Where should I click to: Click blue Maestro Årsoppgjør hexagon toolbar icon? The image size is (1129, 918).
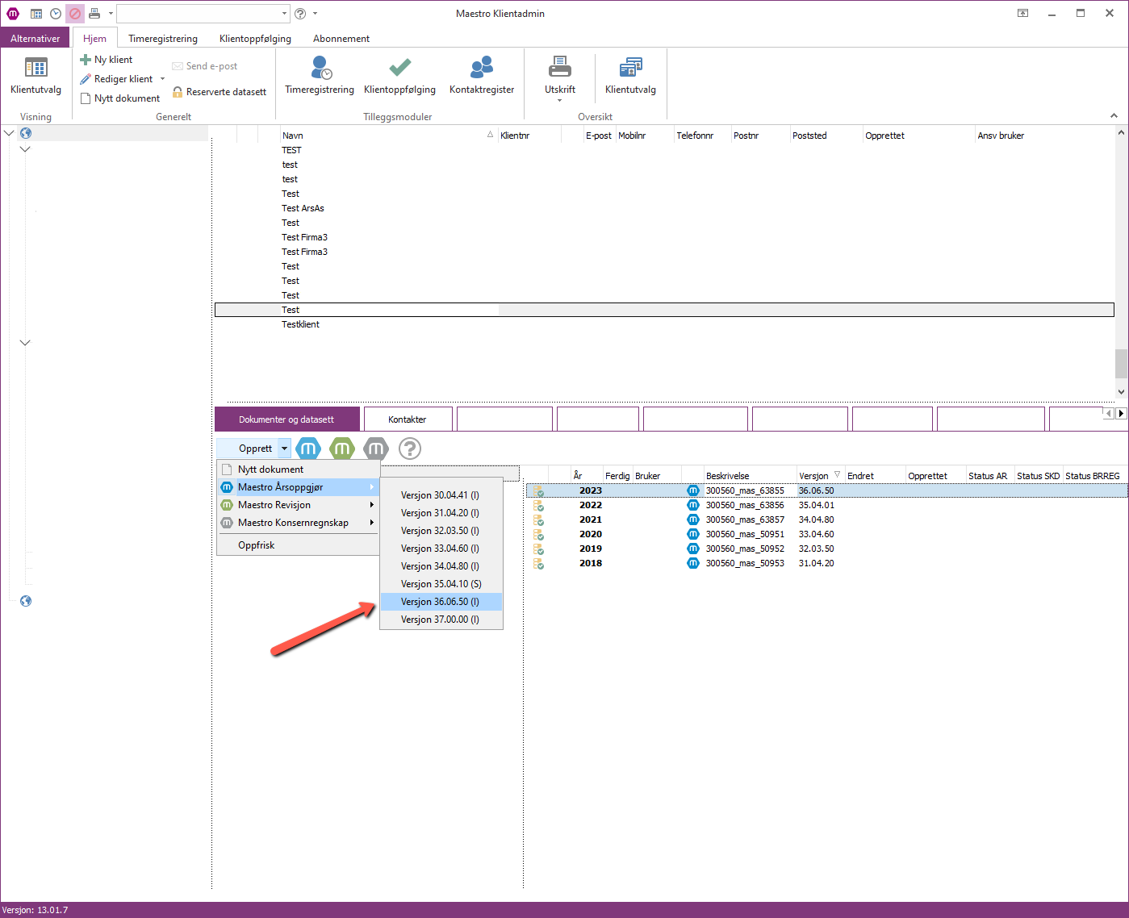pyautogui.click(x=308, y=449)
